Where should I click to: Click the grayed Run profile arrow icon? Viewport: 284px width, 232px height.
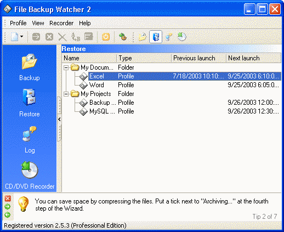point(36,37)
